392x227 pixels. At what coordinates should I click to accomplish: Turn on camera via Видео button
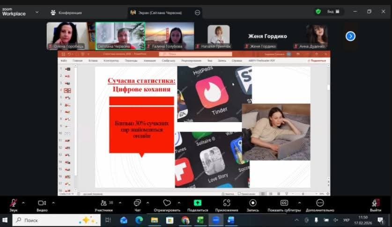click(x=42, y=203)
